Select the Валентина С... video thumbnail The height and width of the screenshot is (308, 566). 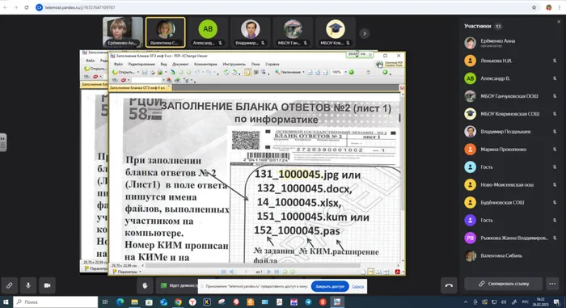coord(165,32)
